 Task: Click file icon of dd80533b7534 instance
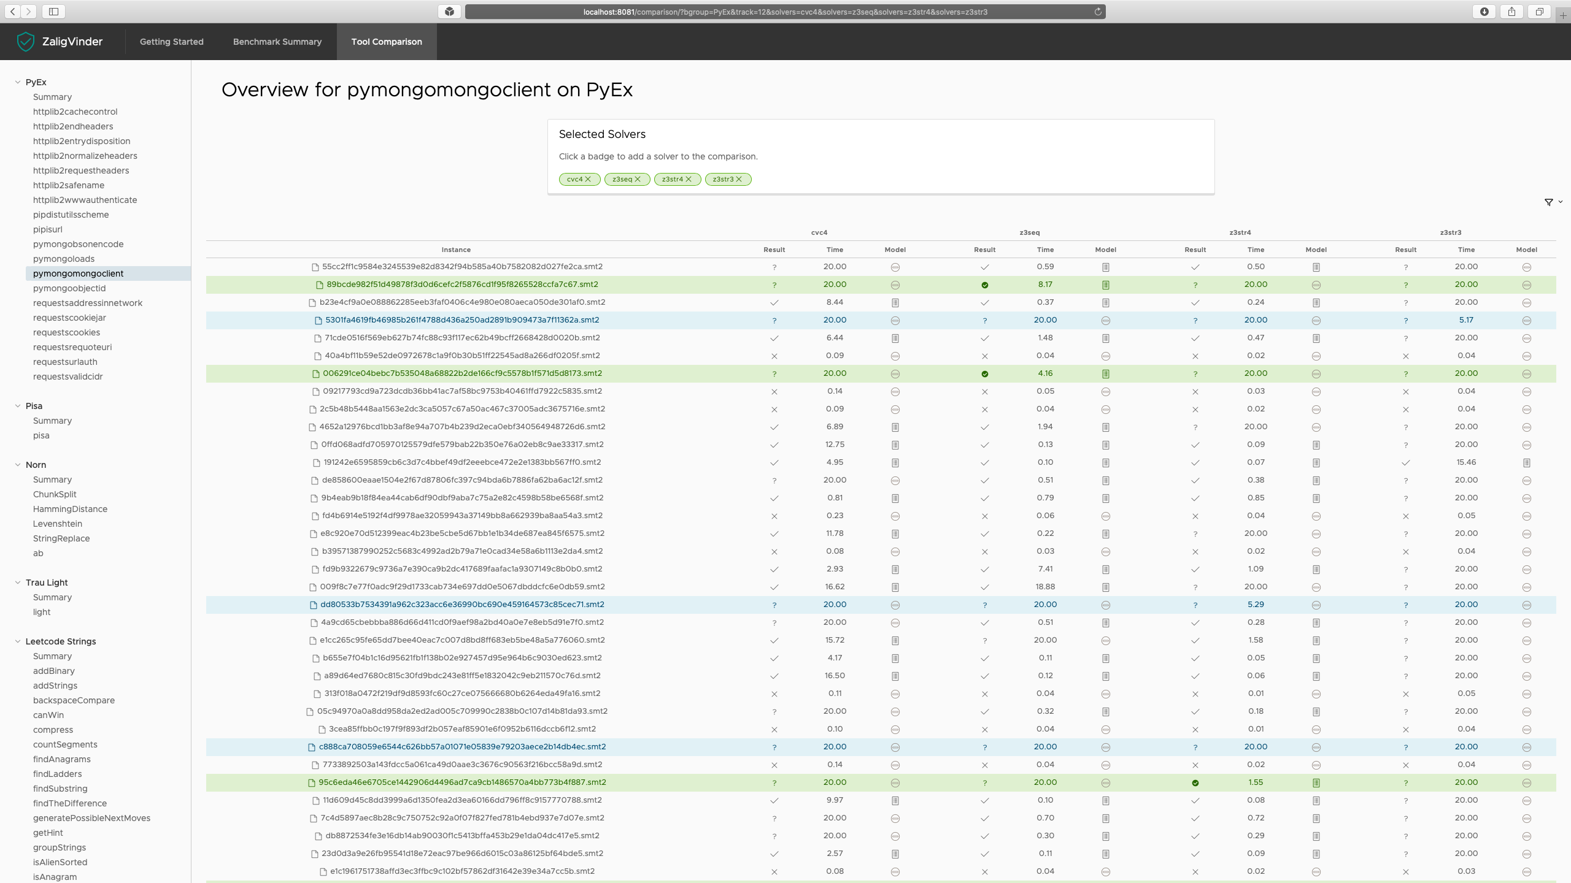pos(314,605)
